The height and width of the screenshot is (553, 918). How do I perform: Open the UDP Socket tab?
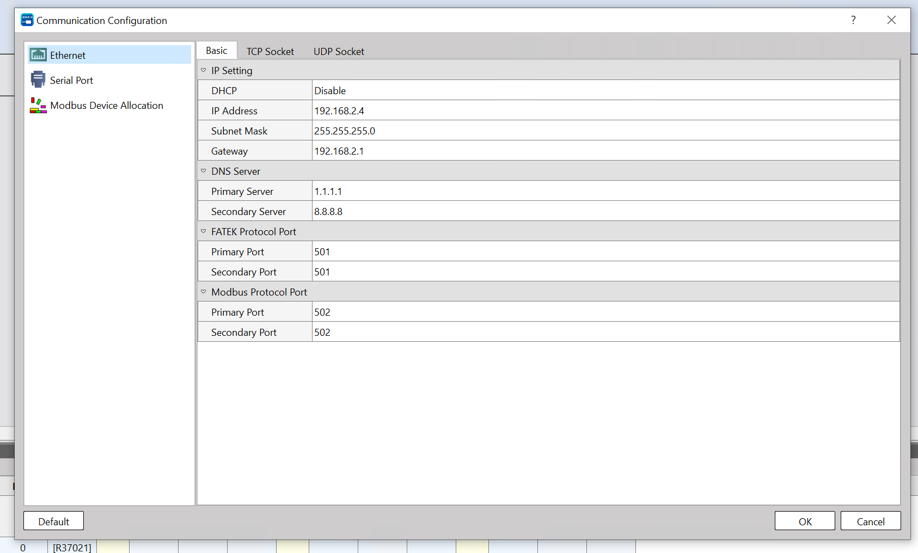tap(339, 51)
